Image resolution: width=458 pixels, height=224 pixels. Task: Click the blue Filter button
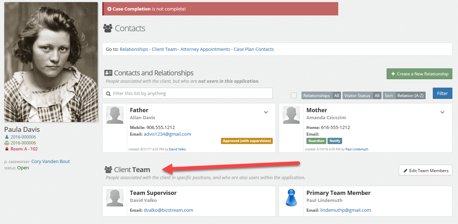click(443, 93)
